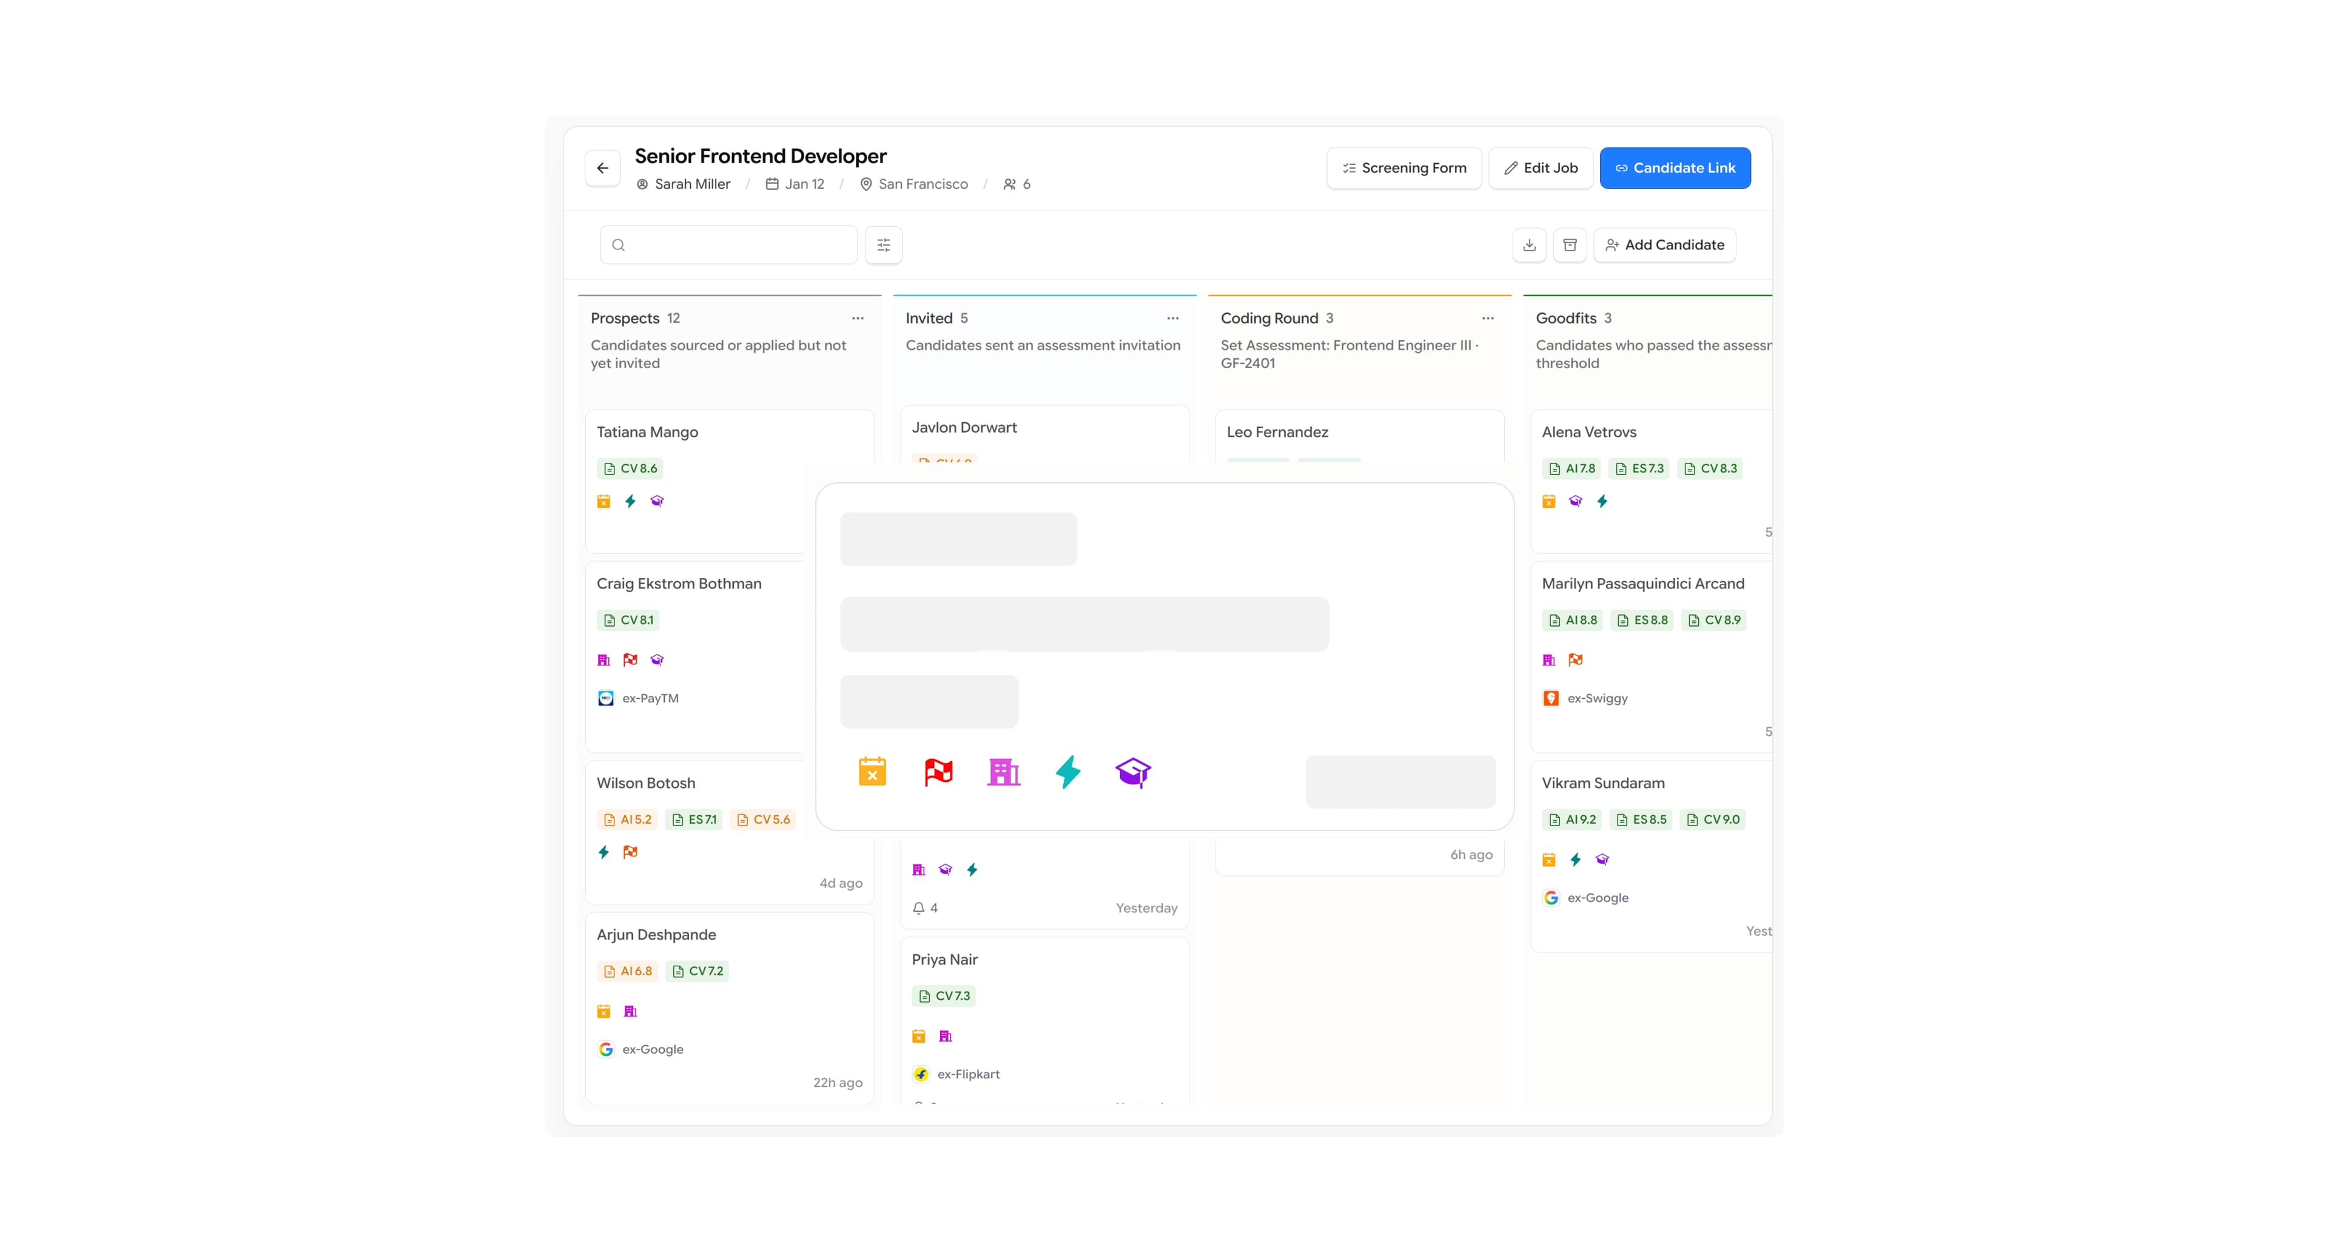Click Wilson Botosh's flag icon

630,852
